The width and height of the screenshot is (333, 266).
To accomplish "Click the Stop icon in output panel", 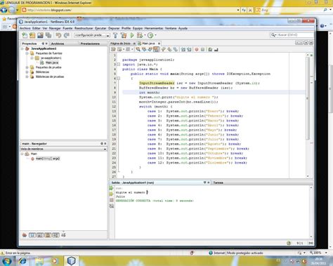I will [112, 200].
